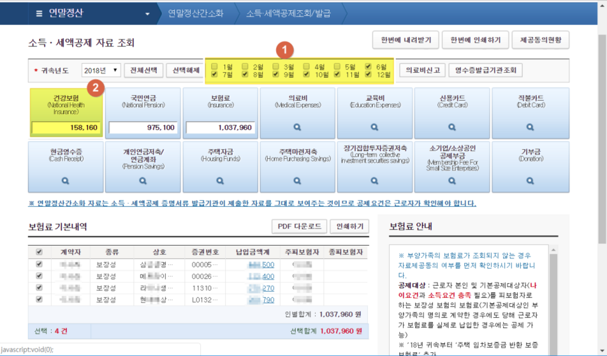This screenshot has width=607, height=356.
Task: Select the 소득·세액공제조회/발급 breadcrumb tab
Action: click(x=288, y=14)
